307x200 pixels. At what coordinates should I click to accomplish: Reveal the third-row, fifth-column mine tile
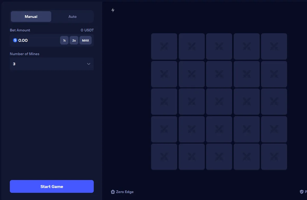274,102
